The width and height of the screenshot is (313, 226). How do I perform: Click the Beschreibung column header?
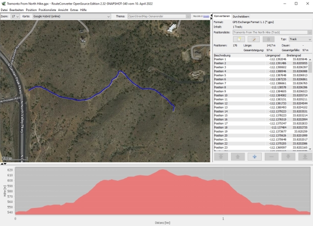click(x=237, y=55)
